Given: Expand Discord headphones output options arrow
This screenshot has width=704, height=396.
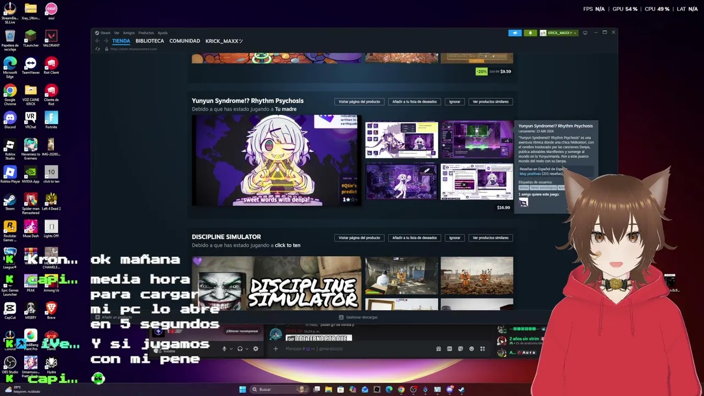Looking at the screenshot, I should coord(246,349).
